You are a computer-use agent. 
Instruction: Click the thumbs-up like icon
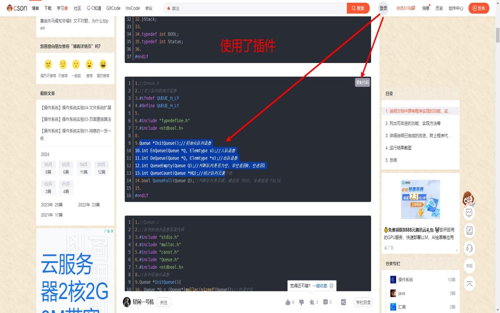pyautogui.click(x=288, y=302)
